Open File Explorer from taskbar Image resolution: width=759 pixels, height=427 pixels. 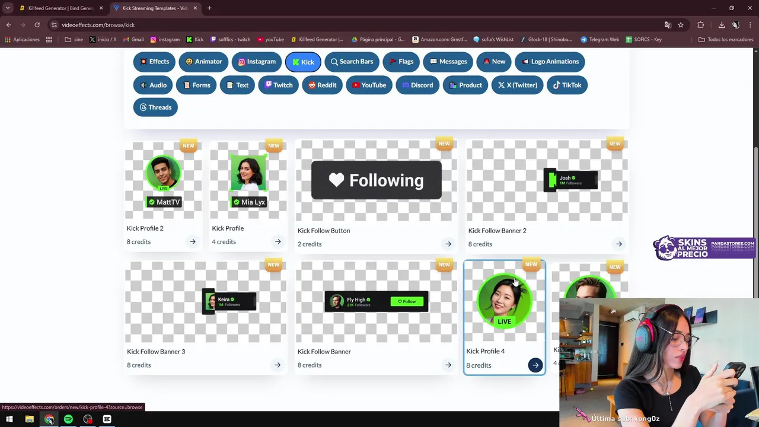click(x=29, y=419)
